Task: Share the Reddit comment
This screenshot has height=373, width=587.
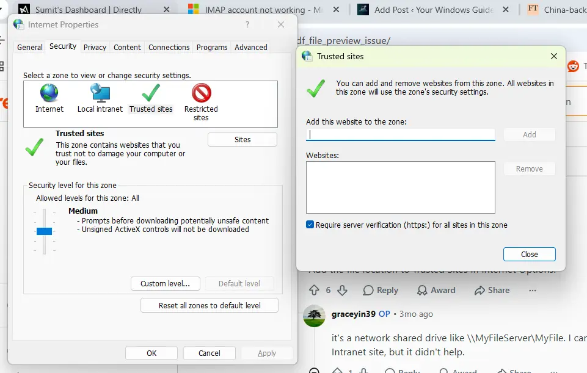Action: [x=492, y=291]
